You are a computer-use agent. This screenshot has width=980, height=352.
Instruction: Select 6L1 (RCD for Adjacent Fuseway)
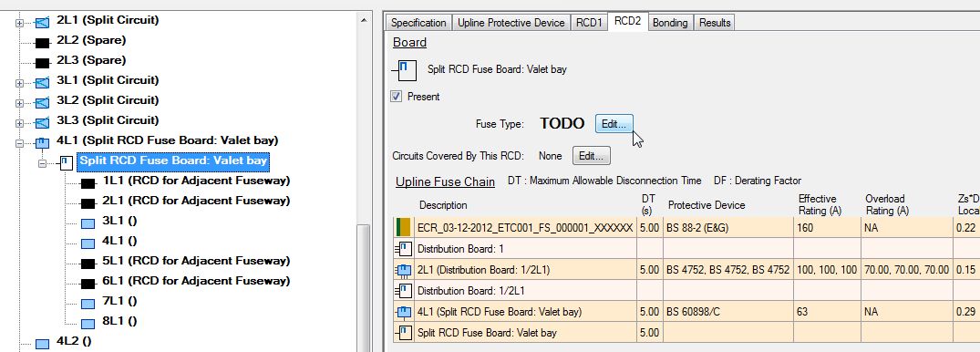[x=196, y=281]
